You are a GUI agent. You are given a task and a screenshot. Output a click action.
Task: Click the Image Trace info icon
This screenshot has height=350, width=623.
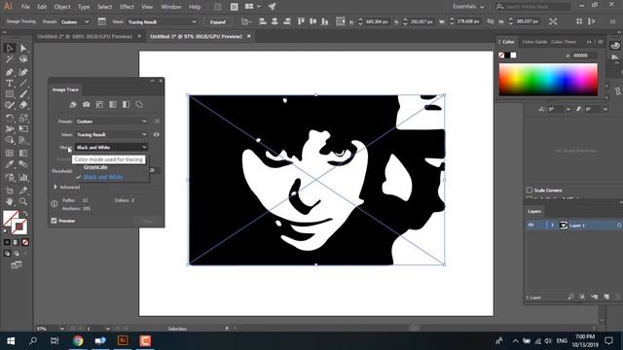pyautogui.click(x=55, y=204)
